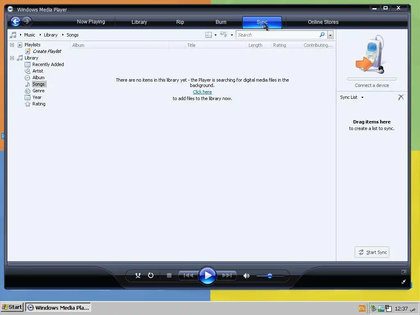Screen dimensions: 420x315
Task: Click Windows Media Player taskbar button
Action: [x=58, y=308]
